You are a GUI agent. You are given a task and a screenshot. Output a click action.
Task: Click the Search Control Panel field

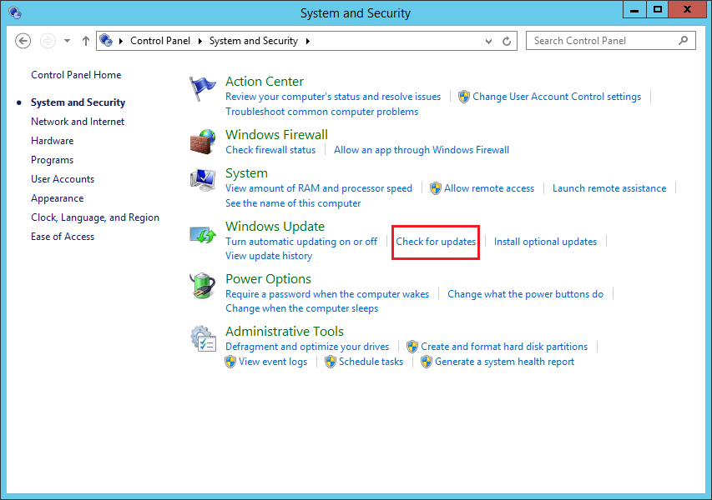(x=601, y=40)
